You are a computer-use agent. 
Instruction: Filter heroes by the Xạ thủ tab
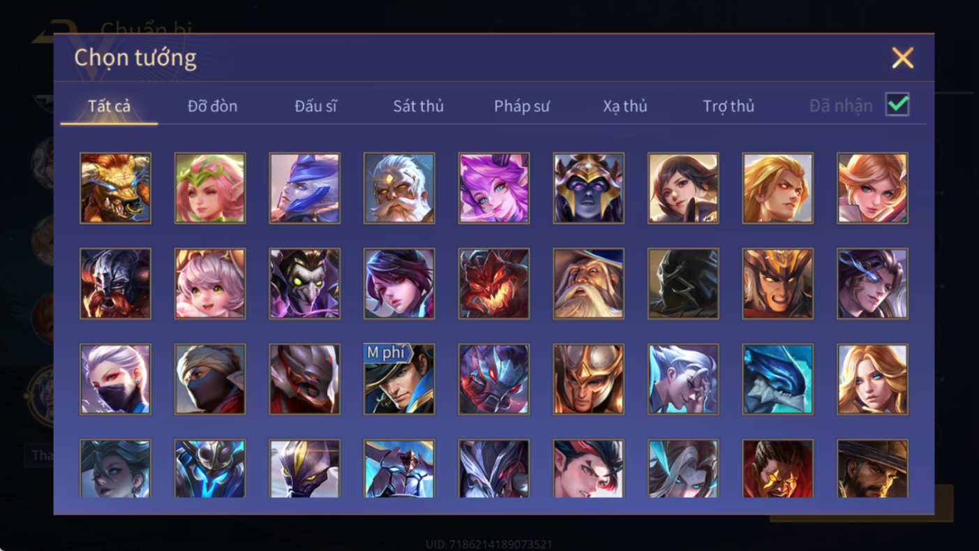point(625,106)
